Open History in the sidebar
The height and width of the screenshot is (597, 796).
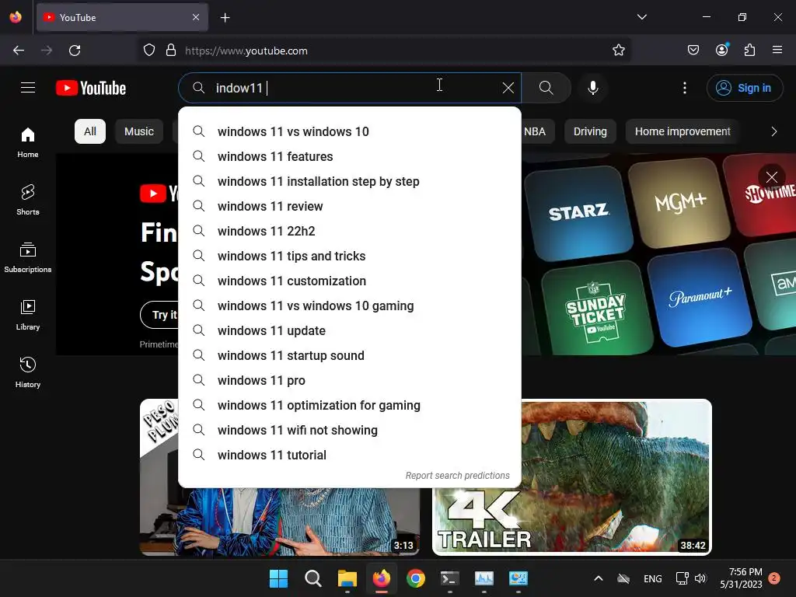(x=28, y=372)
